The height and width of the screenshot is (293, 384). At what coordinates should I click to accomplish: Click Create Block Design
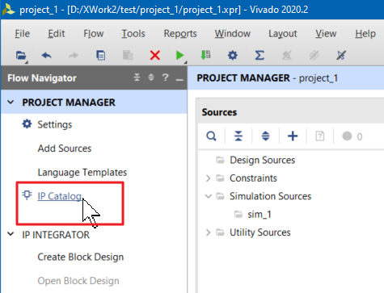point(81,257)
